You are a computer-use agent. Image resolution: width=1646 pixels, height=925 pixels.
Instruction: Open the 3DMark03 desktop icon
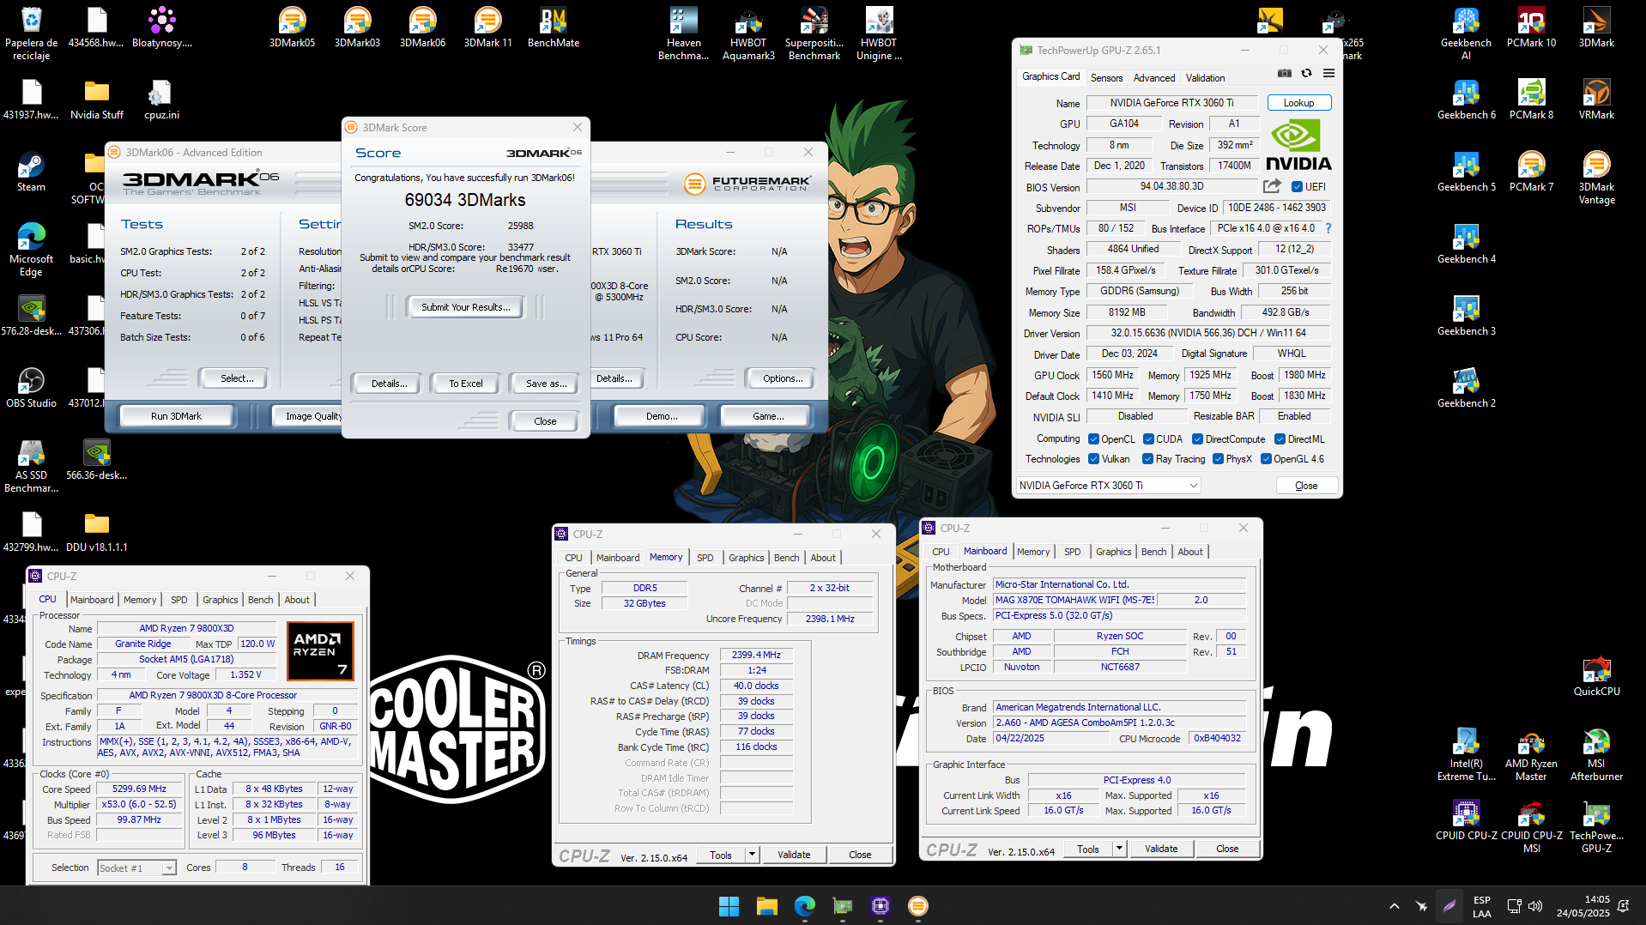point(357,27)
